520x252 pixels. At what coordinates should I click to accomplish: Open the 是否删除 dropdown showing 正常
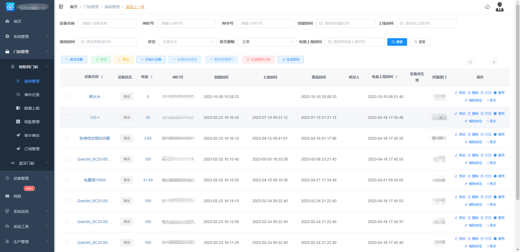point(267,42)
